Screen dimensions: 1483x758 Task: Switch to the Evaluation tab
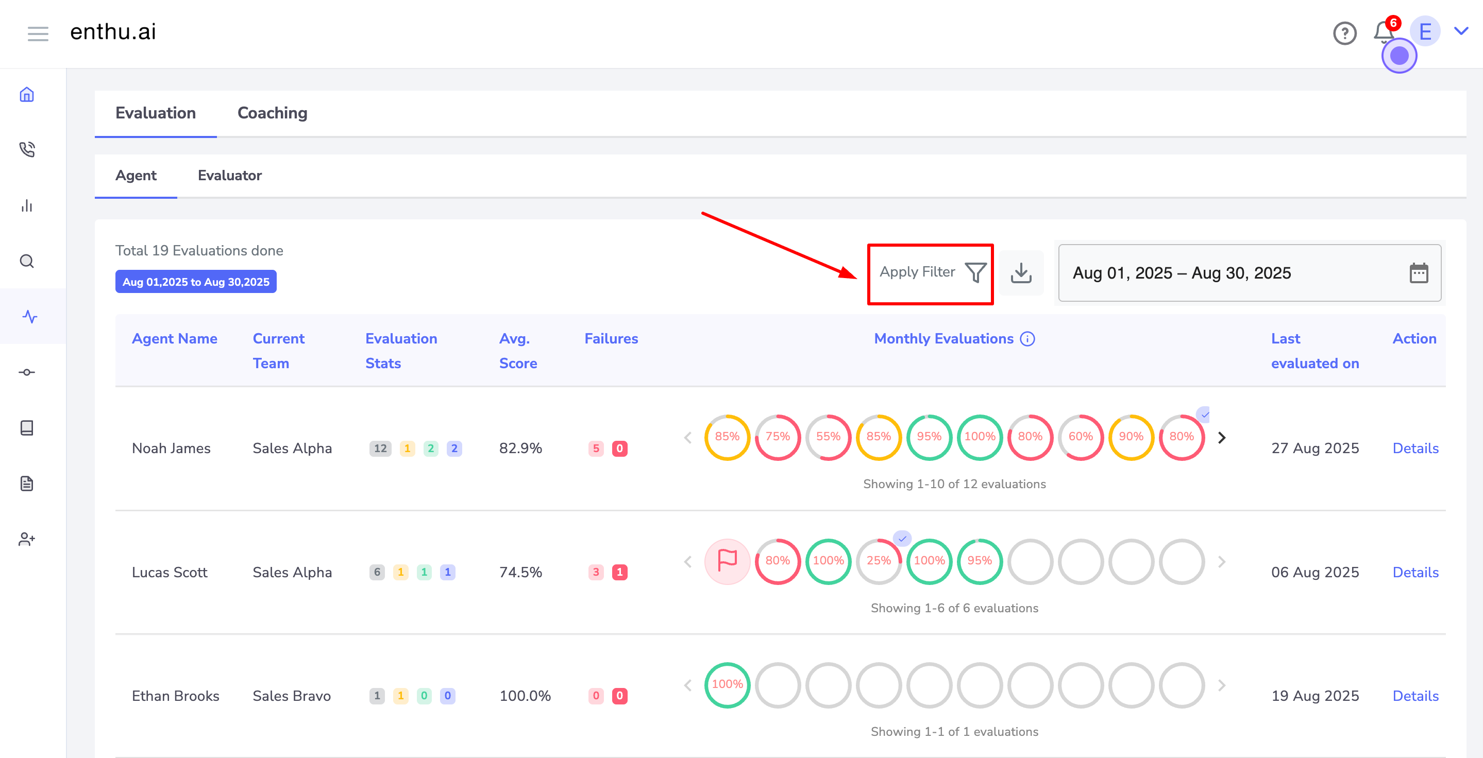point(156,113)
